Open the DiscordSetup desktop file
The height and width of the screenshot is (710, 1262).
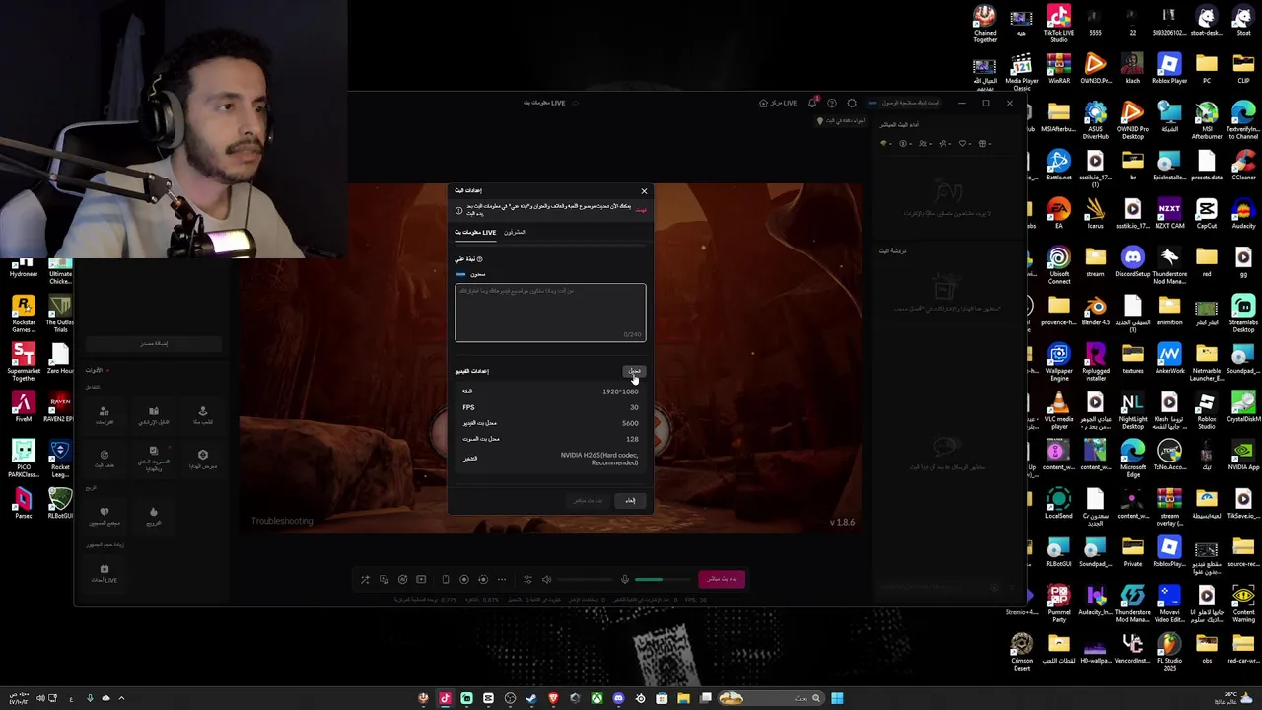(1132, 262)
